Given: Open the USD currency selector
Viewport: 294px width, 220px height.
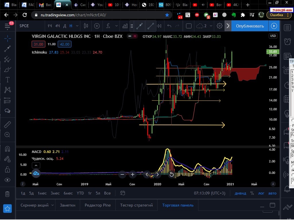Looking at the screenshot, I should click(x=273, y=36).
